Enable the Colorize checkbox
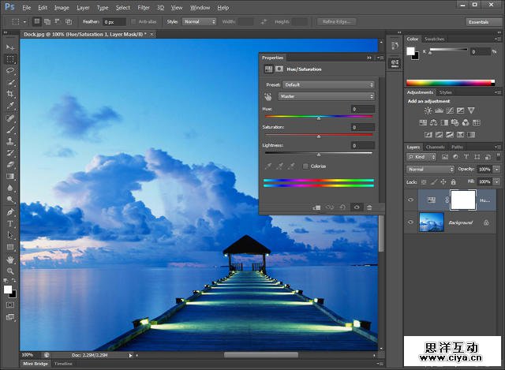The width and height of the screenshot is (505, 370). tap(305, 166)
